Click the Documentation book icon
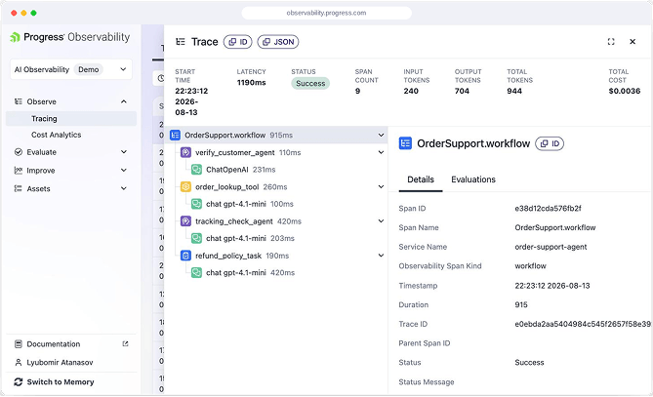The width and height of the screenshot is (653, 397). pos(19,344)
